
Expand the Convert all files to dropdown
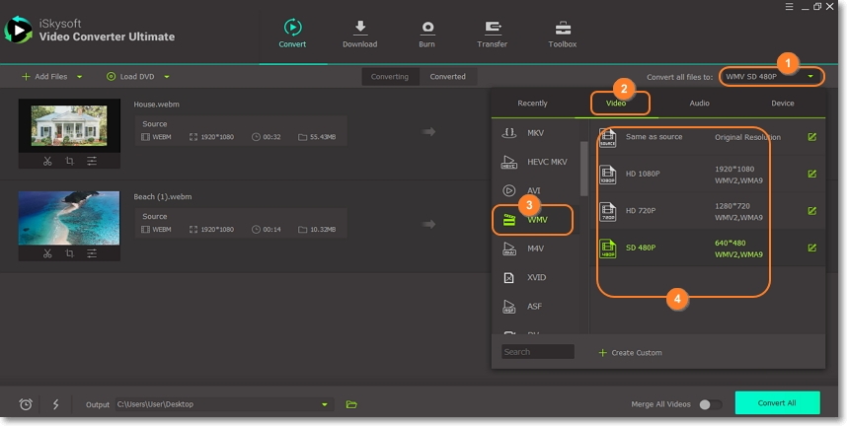(x=810, y=76)
